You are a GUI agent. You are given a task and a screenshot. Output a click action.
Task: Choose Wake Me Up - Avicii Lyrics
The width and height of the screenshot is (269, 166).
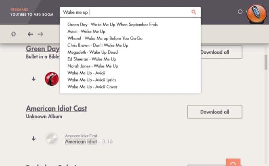coord(92,80)
